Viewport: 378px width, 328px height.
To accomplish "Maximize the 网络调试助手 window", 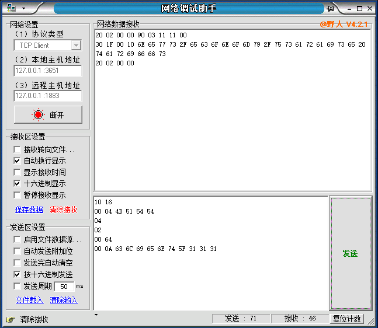I will coord(359,9).
